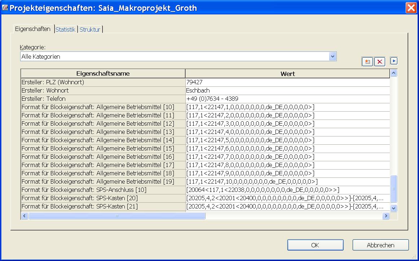Viewport: 419px width, 261px height.
Task: Click the New property icon button
Action: point(367,62)
